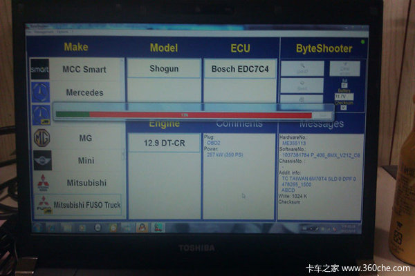
Task: Click the top-right ByteShooter button beside the ID button
Action: click(345, 69)
